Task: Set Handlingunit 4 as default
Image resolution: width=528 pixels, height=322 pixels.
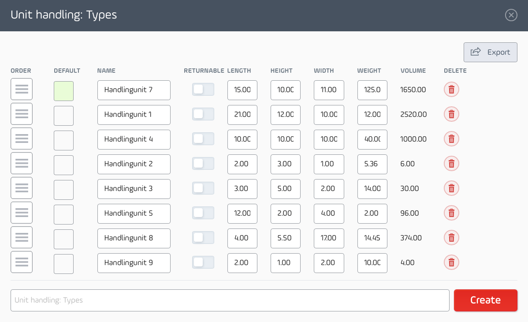Action: (63, 140)
